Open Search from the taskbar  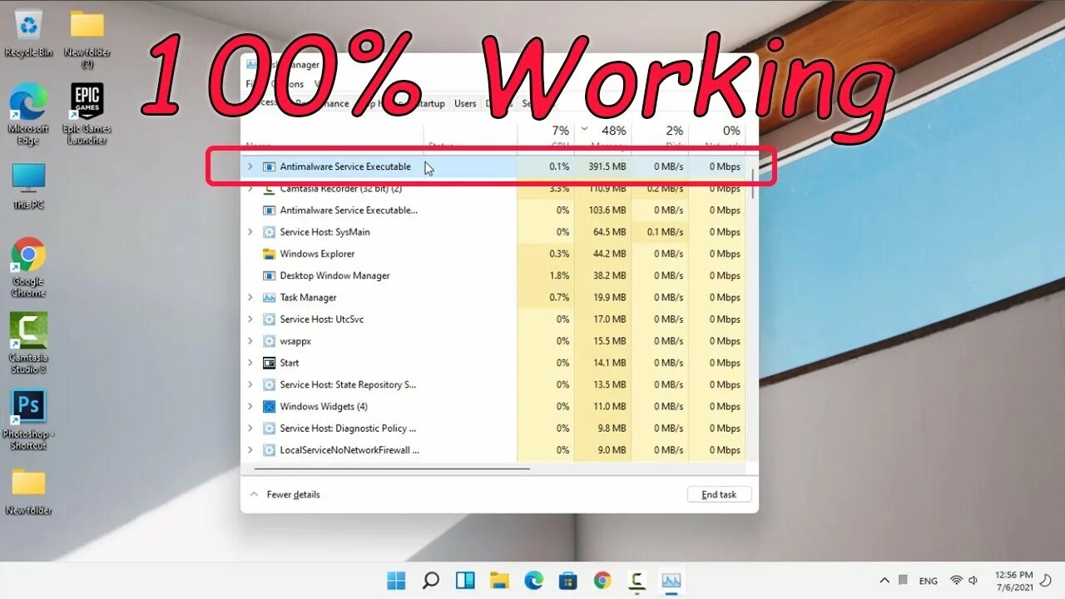(430, 580)
